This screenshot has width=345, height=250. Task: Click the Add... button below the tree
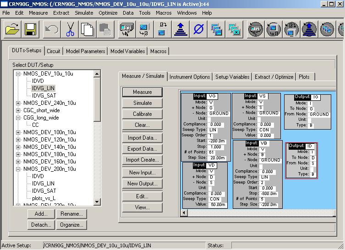[x=41, y=214]
